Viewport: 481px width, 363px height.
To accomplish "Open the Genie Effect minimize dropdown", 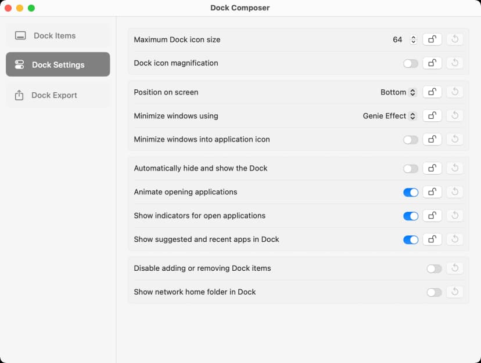I will 390,116.
